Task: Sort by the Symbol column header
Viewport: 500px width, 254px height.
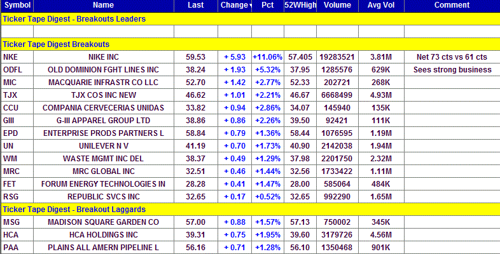Action: [17, 6]
